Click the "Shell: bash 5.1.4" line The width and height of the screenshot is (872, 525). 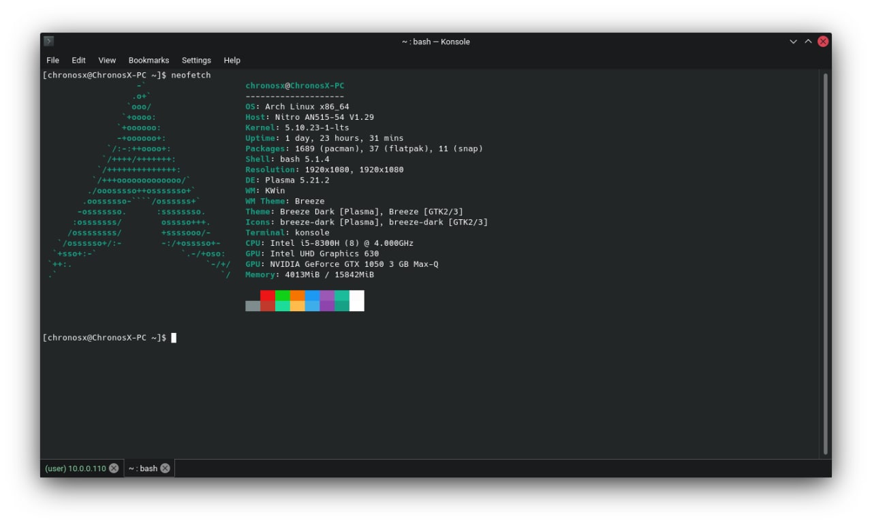287,159
